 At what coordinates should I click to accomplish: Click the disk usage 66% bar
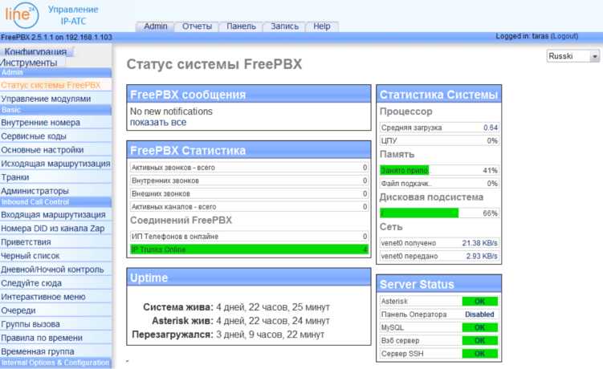coord(419,213)
